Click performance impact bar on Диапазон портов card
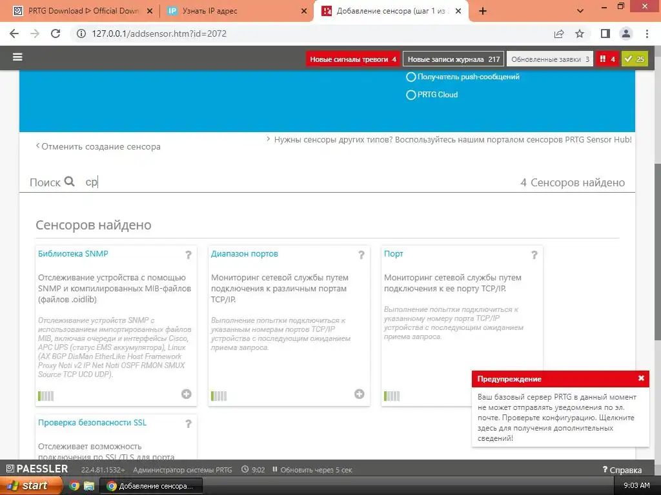Viewport: 661px width, 495px height. (x=219, y=396)
